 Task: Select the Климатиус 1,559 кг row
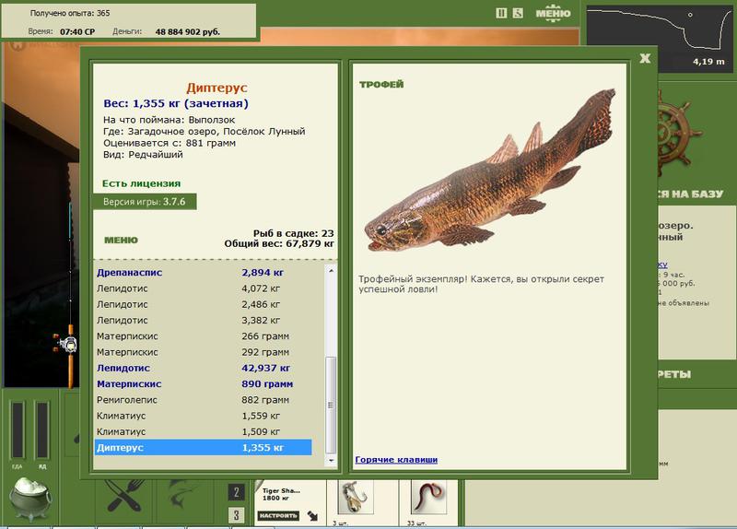coord(203,416)
